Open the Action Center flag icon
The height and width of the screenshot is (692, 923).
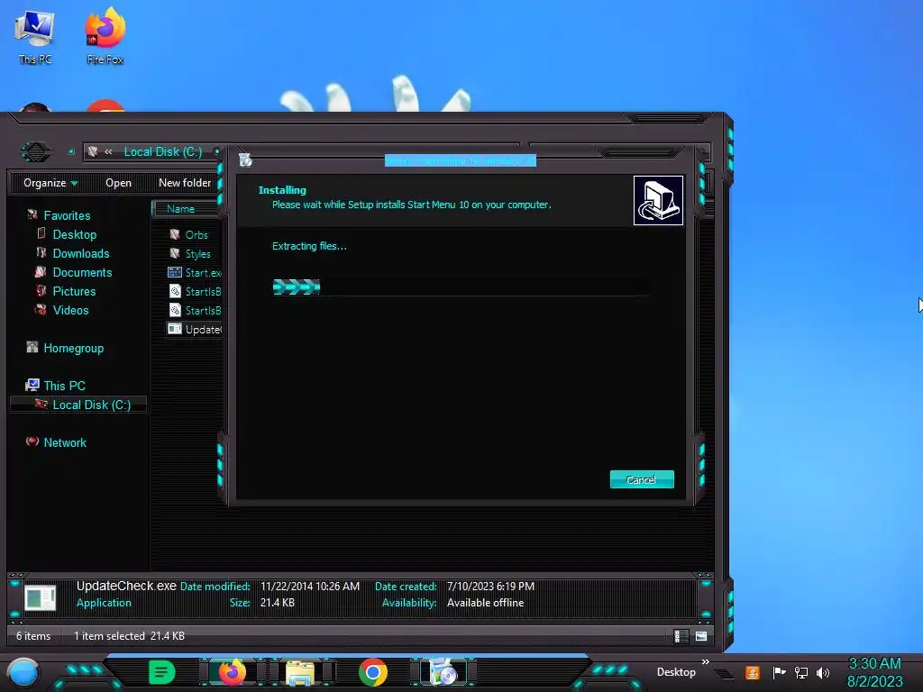(x=779, y=672)
